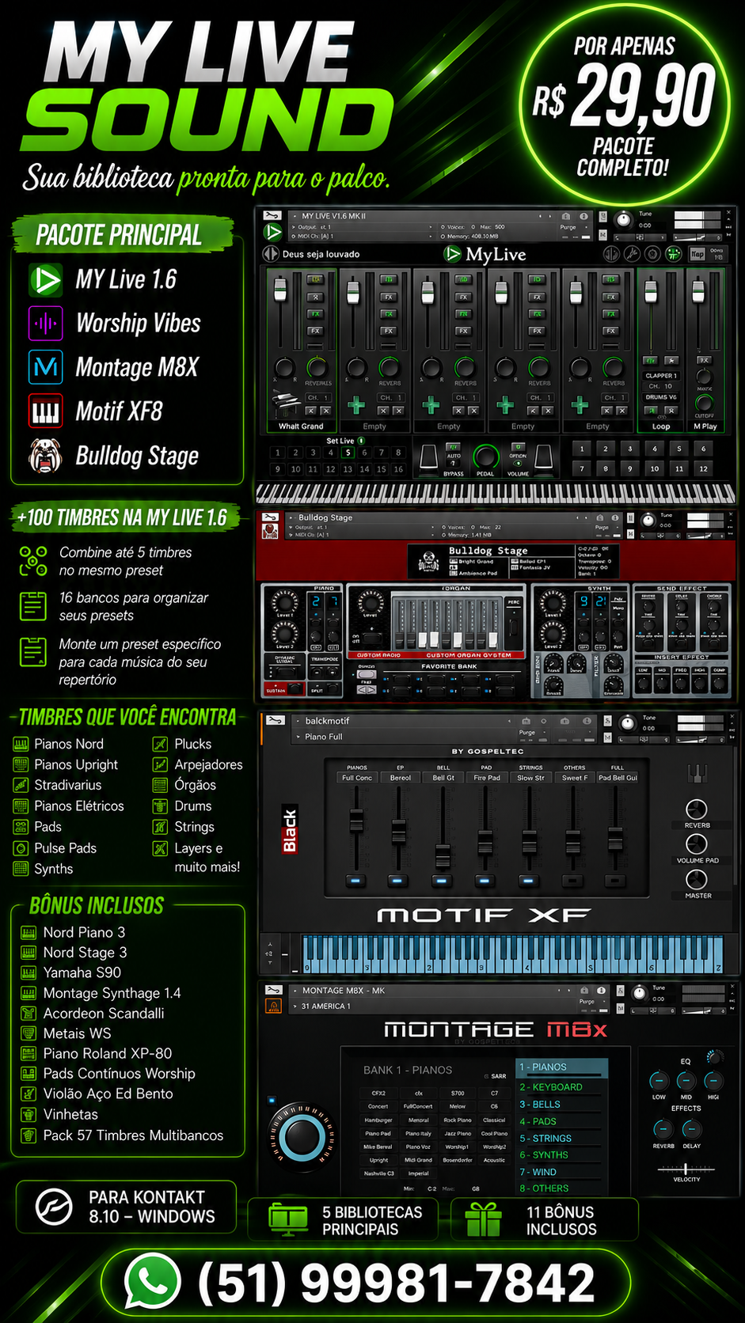Click the wrench icon in Montage M8X header
The width and height of the screenshot is (745, 1323).
point(274,990)
